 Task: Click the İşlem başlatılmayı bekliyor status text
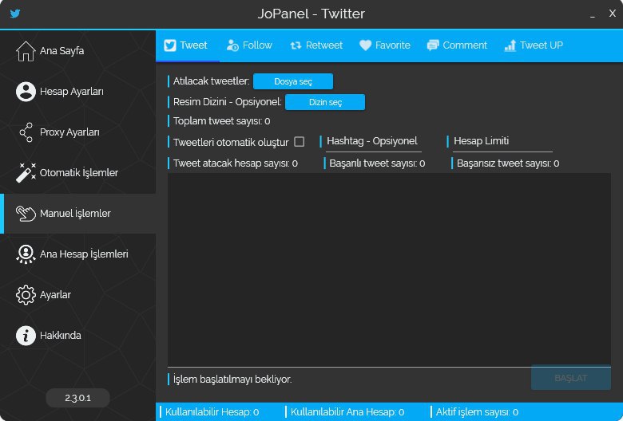coord(232,380)
